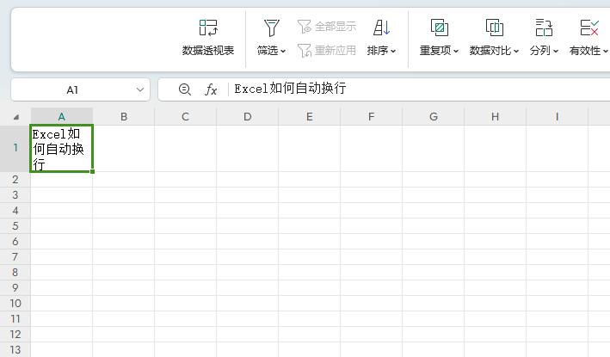The image size is (610, 357).
Task: Click the 分列 split columns icon
Action: [544, 28]
